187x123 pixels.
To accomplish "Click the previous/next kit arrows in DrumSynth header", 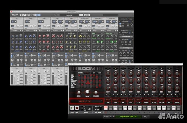I will click(x=81, y=15).
